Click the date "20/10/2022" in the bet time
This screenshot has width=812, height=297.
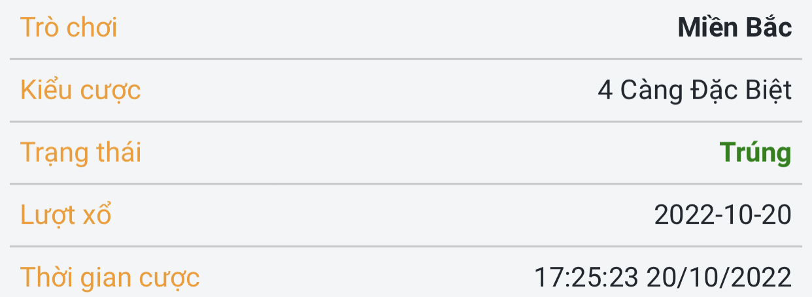(719, 277)
